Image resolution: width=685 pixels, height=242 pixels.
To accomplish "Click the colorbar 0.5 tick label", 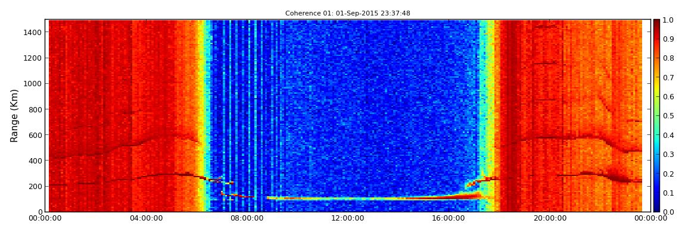I will pyautogui.click(x=668, y=116).
